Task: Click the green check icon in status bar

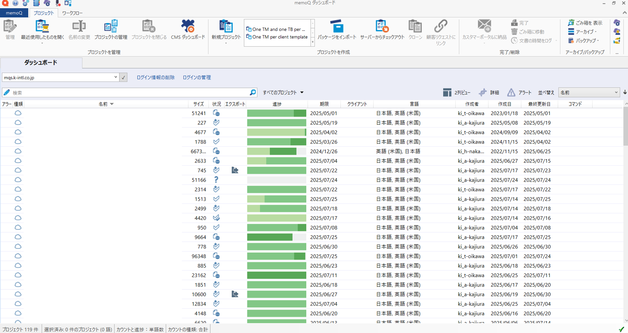Action: pyautogui.click(x=621, y=329)
